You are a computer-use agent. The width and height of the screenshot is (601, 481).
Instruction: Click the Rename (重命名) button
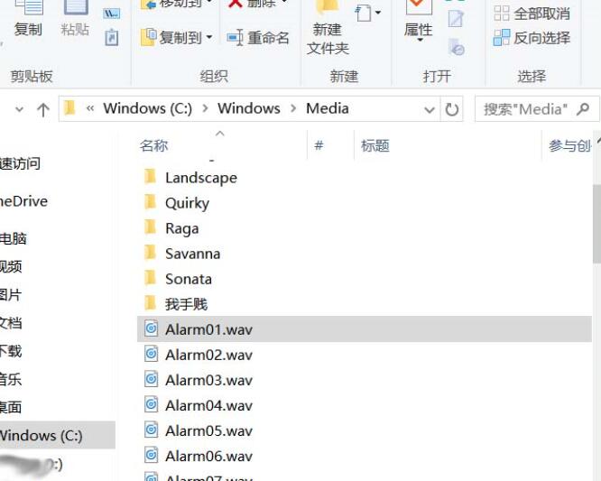[258, 38]
